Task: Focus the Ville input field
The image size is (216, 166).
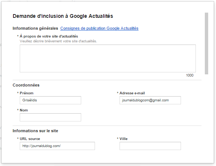Action: [150, 146]
